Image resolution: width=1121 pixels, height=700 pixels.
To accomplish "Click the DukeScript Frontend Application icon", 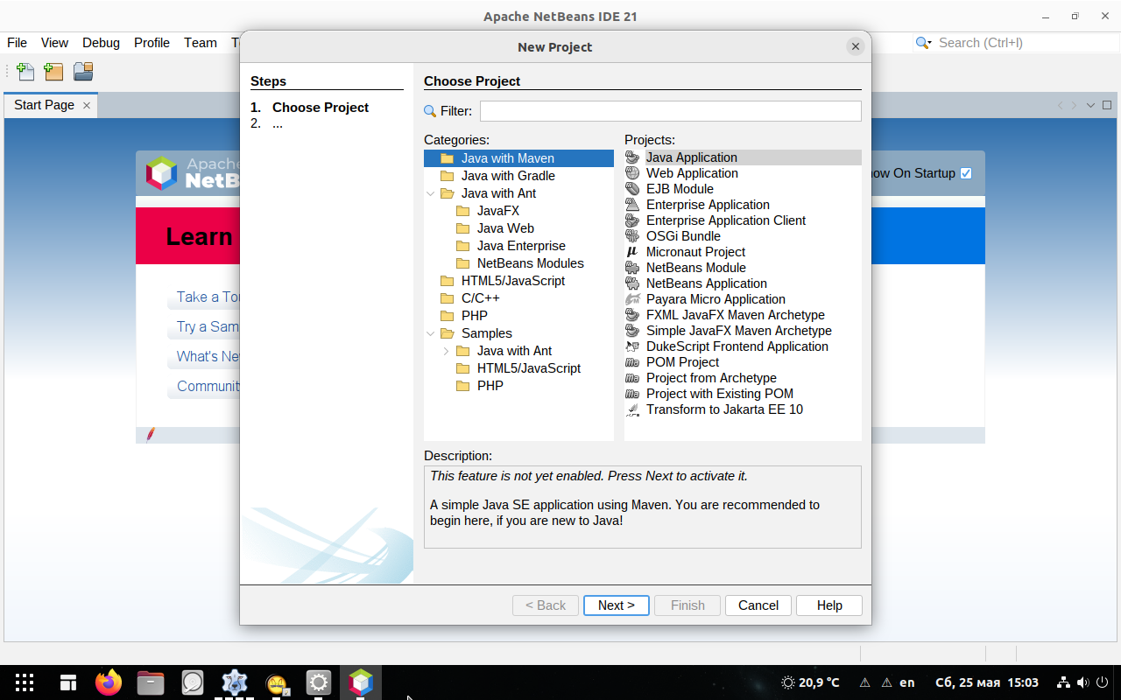I will click(x=632, y=346).
